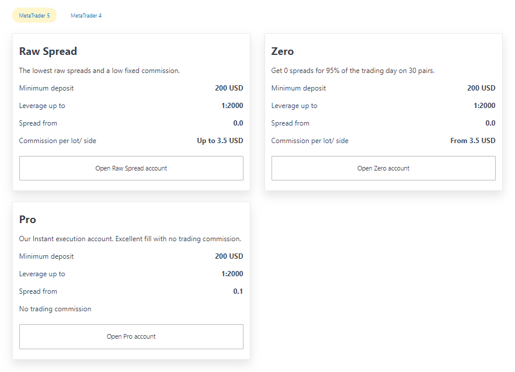Click the 0 spreads on 30 pairs description
This screenshot has width=515, height=372.
tap(353, 71)
